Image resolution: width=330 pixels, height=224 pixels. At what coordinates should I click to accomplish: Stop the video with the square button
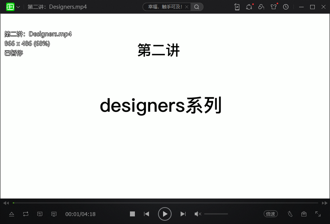[132, 214]
